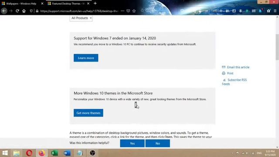
Task: Go back with the browser back arrow
Action: pyautogui.click(x=4, y=11)
